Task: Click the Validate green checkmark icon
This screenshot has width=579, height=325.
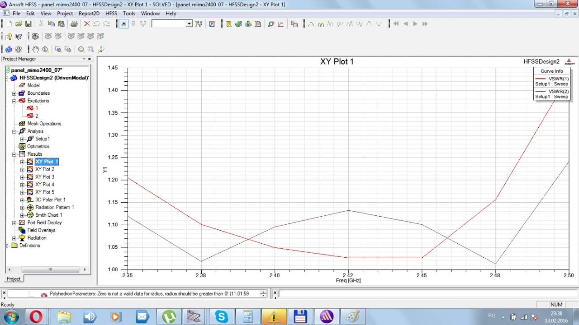Action: 238,24
